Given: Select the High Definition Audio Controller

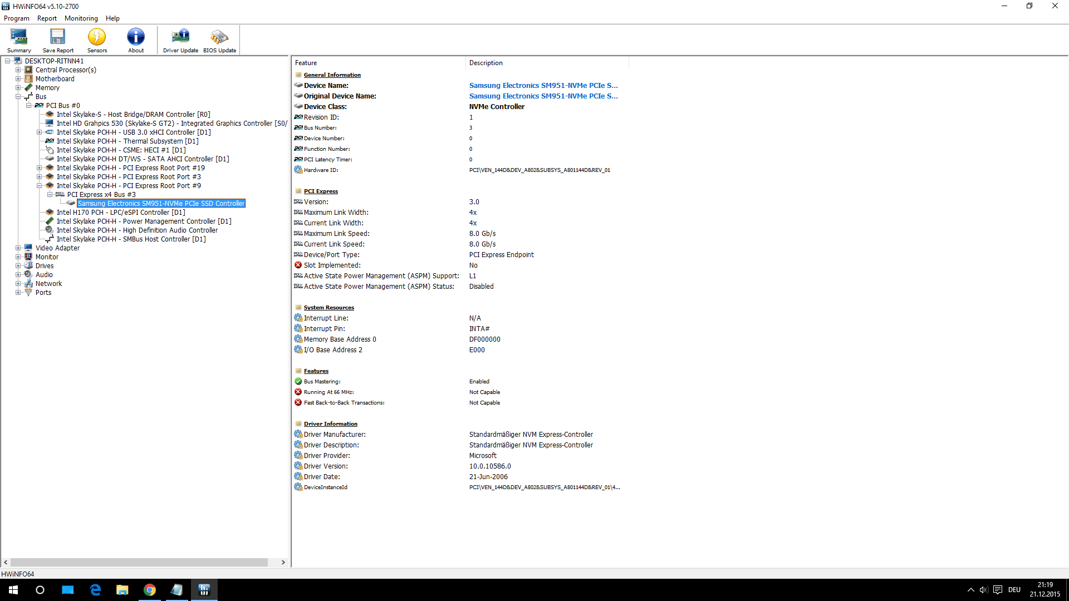Looking at the screenshot, I should click(137, 230).
